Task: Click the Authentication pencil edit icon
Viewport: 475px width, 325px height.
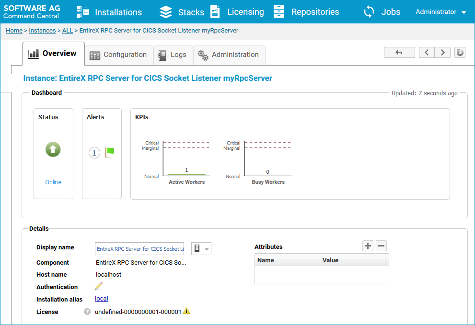Action: (x=99, y=286)
